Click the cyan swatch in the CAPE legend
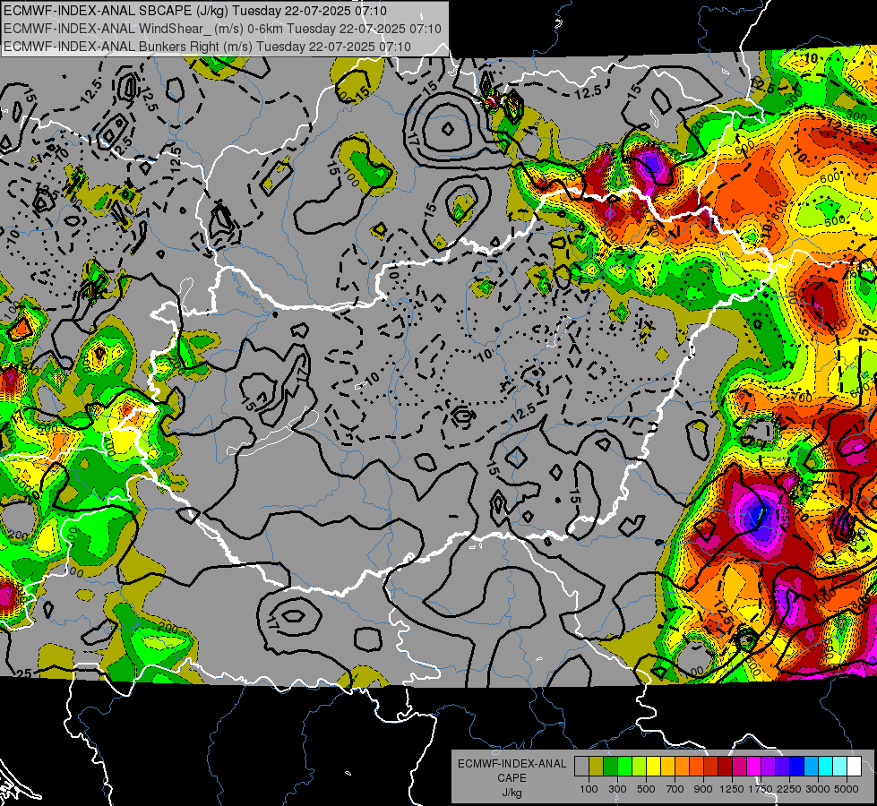 pyautogui.click(x=826, y=767)
